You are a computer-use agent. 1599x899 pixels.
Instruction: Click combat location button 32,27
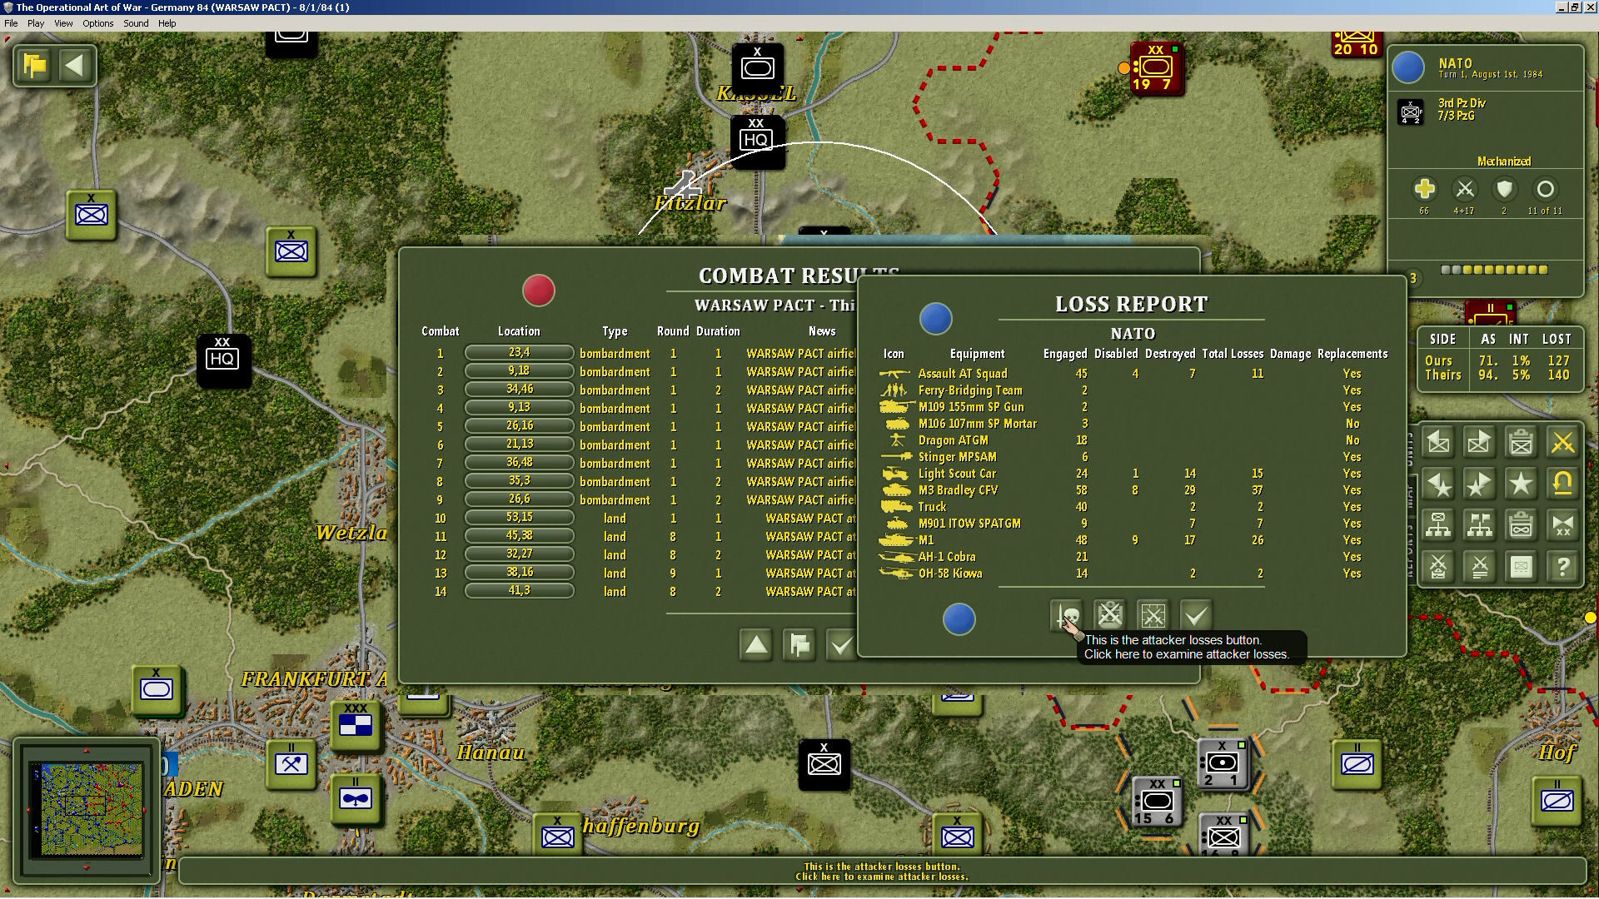[x=519, y=554]
